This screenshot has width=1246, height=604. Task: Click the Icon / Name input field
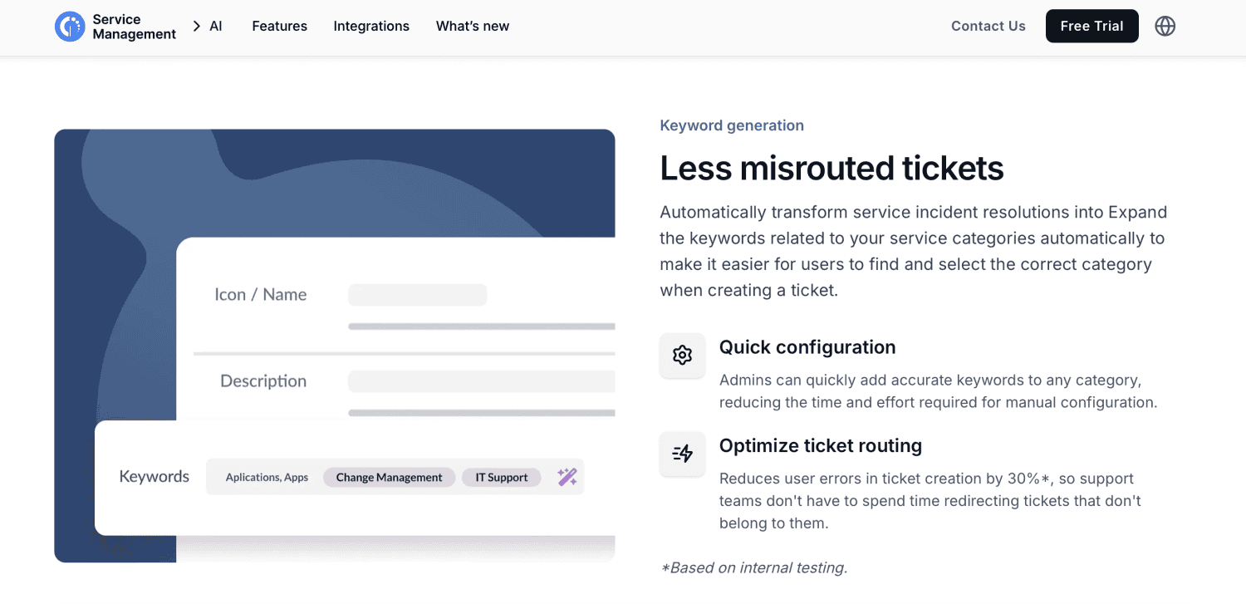(x=417, y=295)
